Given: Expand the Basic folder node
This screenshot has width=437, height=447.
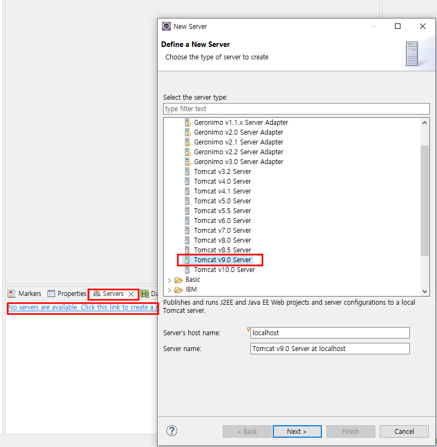Looking at the screenshot, I should 170,280.
